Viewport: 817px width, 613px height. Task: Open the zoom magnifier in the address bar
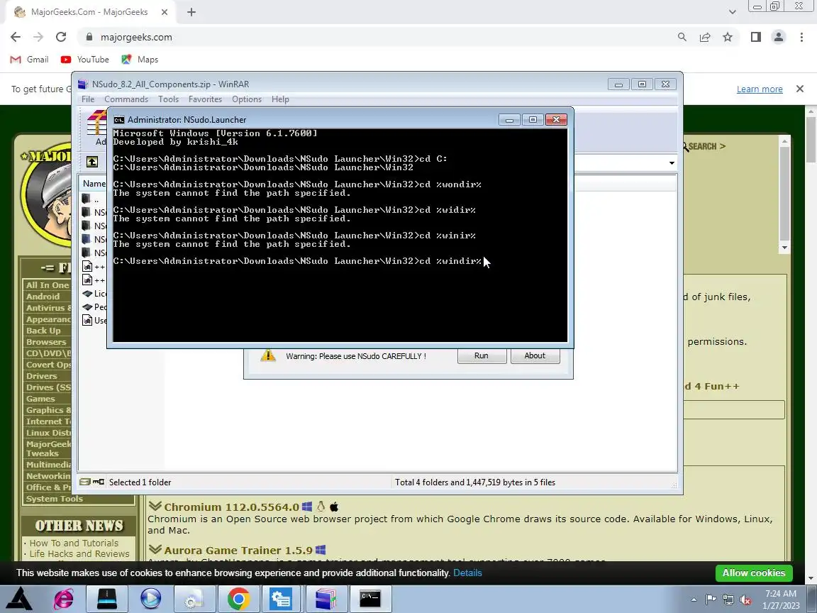coord(682,37)
